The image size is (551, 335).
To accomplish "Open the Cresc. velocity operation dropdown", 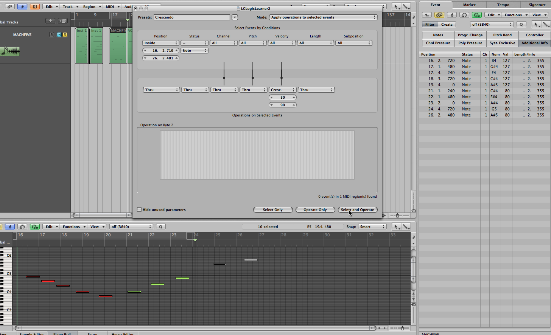I will point(282,90).
